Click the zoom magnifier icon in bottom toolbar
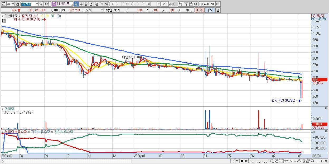Viewport: 329px width, 164px height. (x=313, y=161)
